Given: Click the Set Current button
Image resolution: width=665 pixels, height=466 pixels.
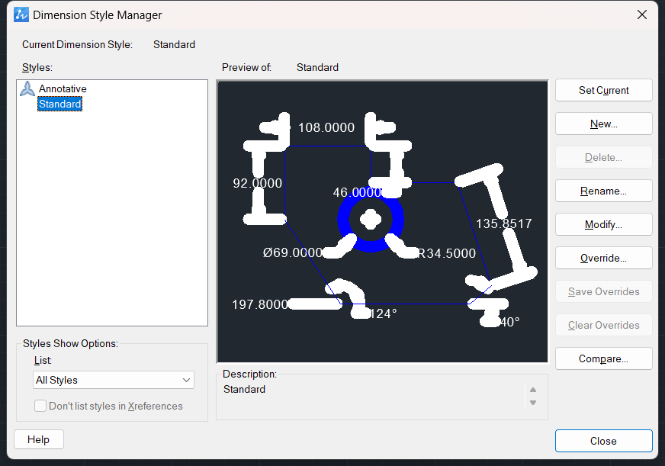Looking at the screenshot, I should 603,90.
